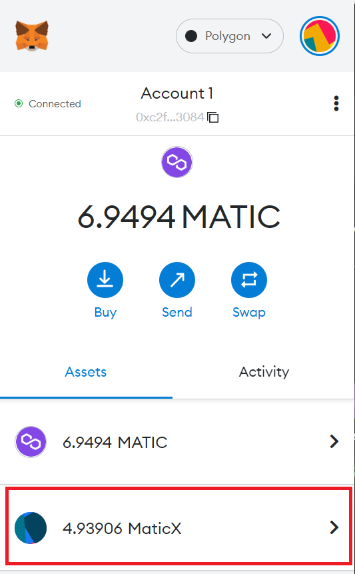Click the Send arrow icon
The width and height of the screenshot is (355, 574).
[x=177, y=280]
